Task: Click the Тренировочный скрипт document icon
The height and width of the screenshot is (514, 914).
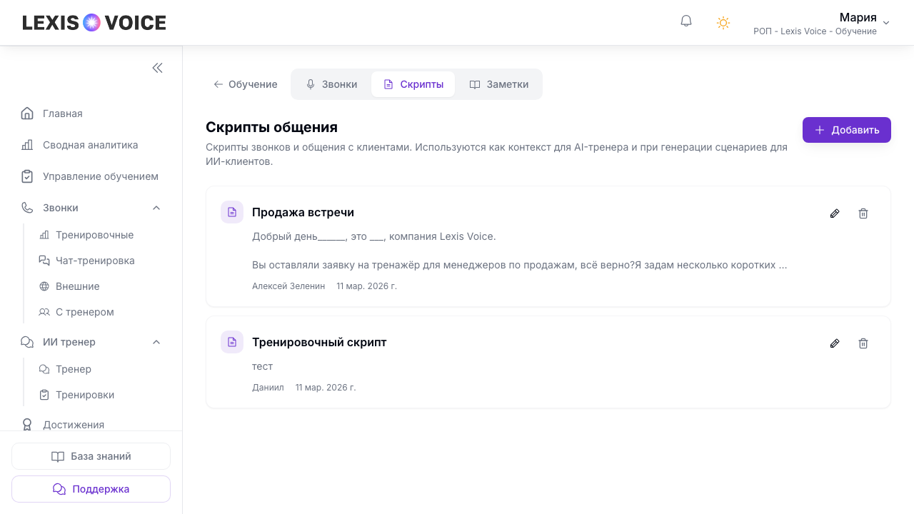Action: pyautogui.click(x=232, y=342)
